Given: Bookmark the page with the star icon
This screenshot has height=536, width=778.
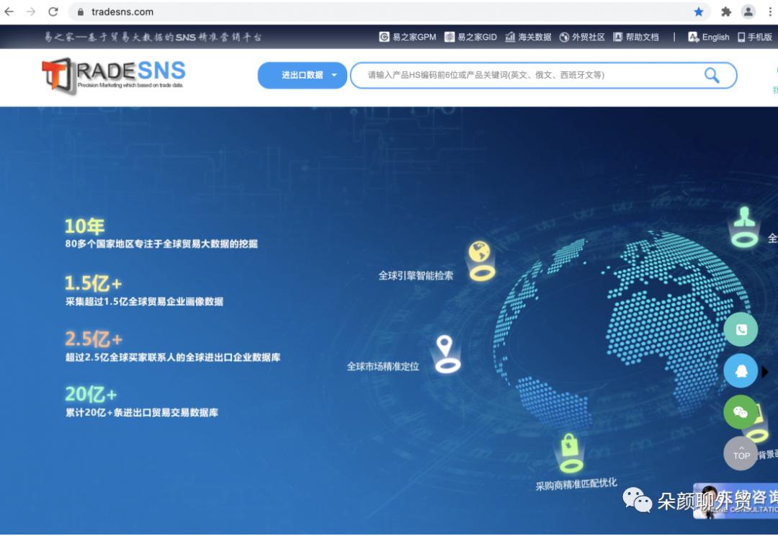Looking at the screenshot, I should pyautogui.click(x=699, y=12).
